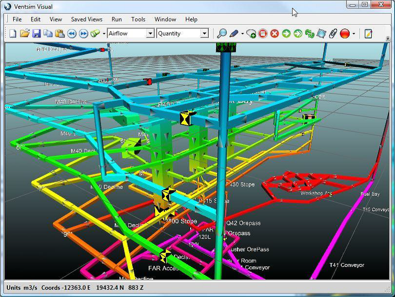Click the second green arrow circle icon
Viewport: 395px width, 297px height.
(298, 33)
